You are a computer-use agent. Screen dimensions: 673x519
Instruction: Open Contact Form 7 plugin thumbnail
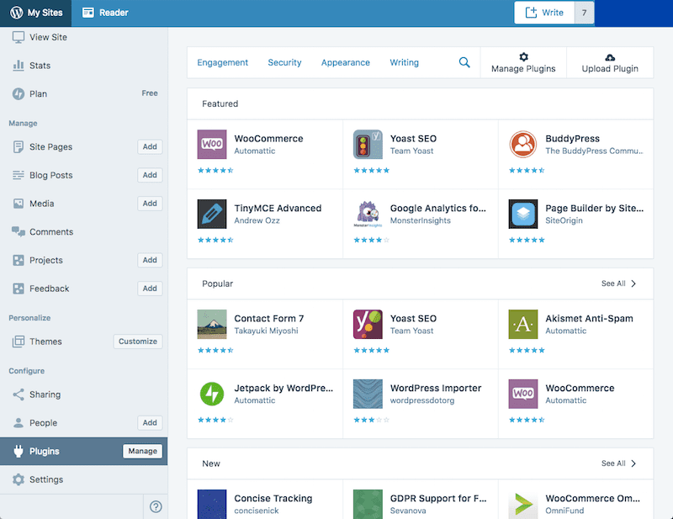click(x=212, y=324)
